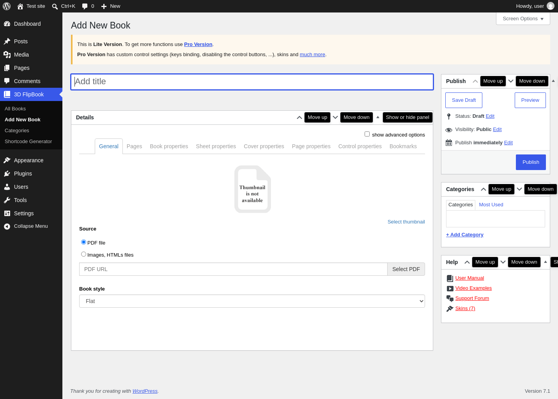Click the Save Draft button
Image resolution: width=558 pixels, height=399 pixels.
tap(464, 100)
